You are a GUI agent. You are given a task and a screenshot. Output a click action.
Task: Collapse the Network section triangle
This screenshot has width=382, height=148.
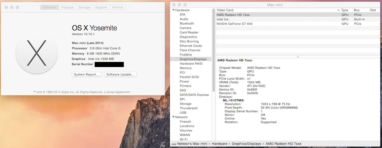coord(173,117)
